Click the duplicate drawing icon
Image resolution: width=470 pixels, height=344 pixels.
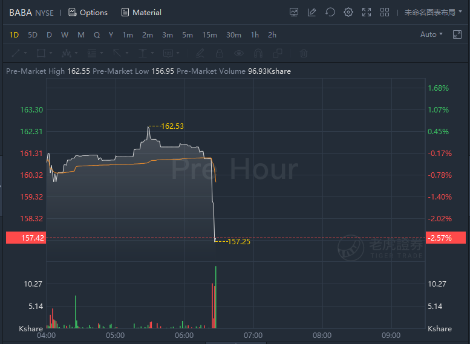click(278, 53)
